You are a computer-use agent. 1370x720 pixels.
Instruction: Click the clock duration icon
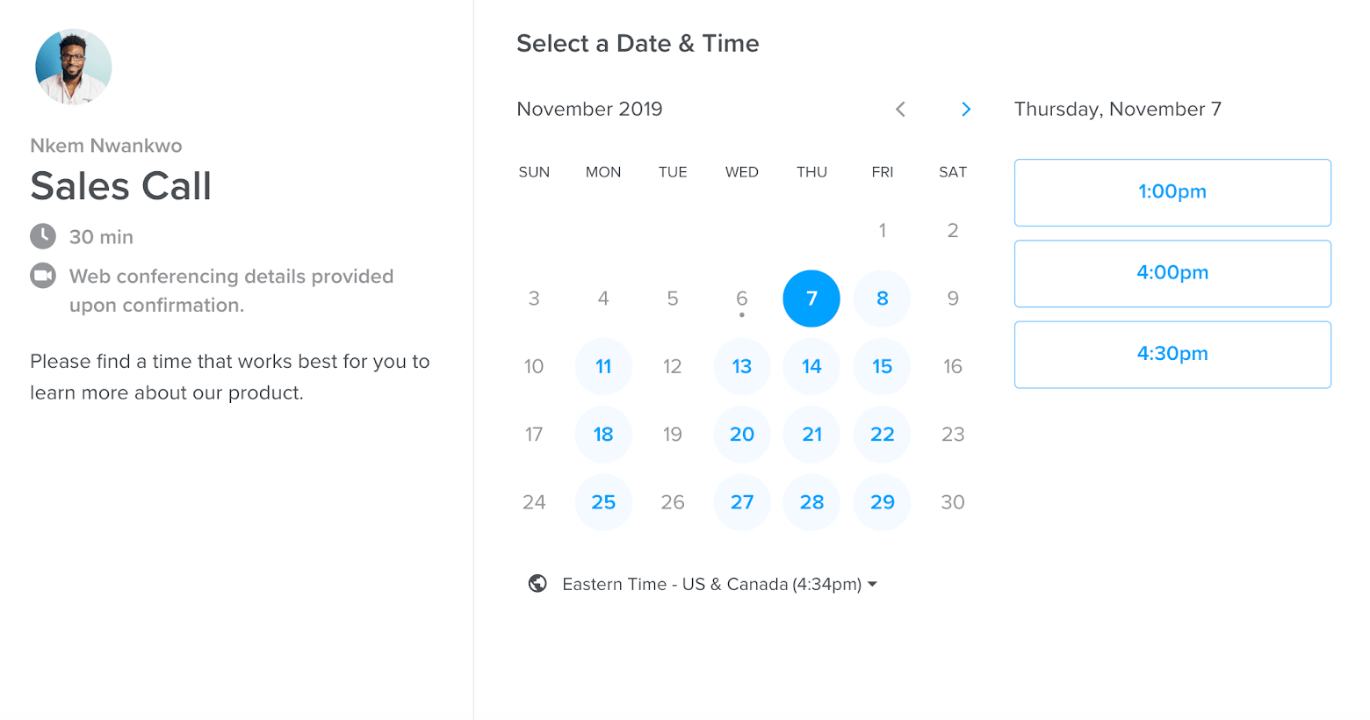(43, 236)
